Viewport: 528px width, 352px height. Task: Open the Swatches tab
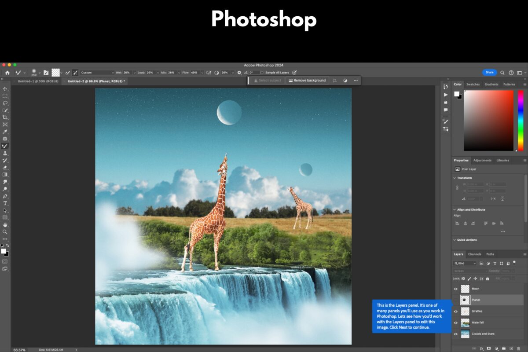[x=473, y=84]
